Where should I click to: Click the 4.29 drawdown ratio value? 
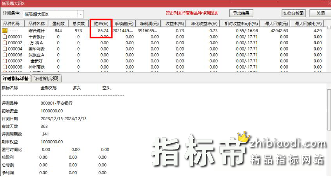318,31
